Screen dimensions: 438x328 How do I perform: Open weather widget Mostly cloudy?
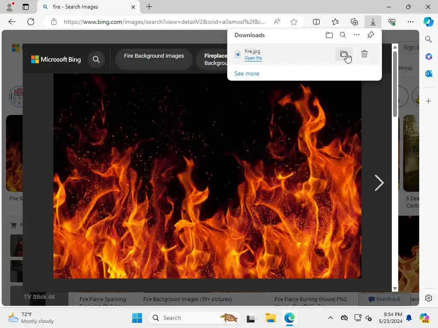coord(31,318)
